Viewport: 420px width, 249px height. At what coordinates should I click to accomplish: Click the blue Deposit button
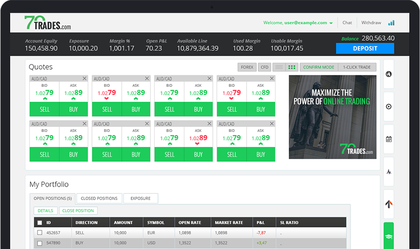(x=365, y=48)
